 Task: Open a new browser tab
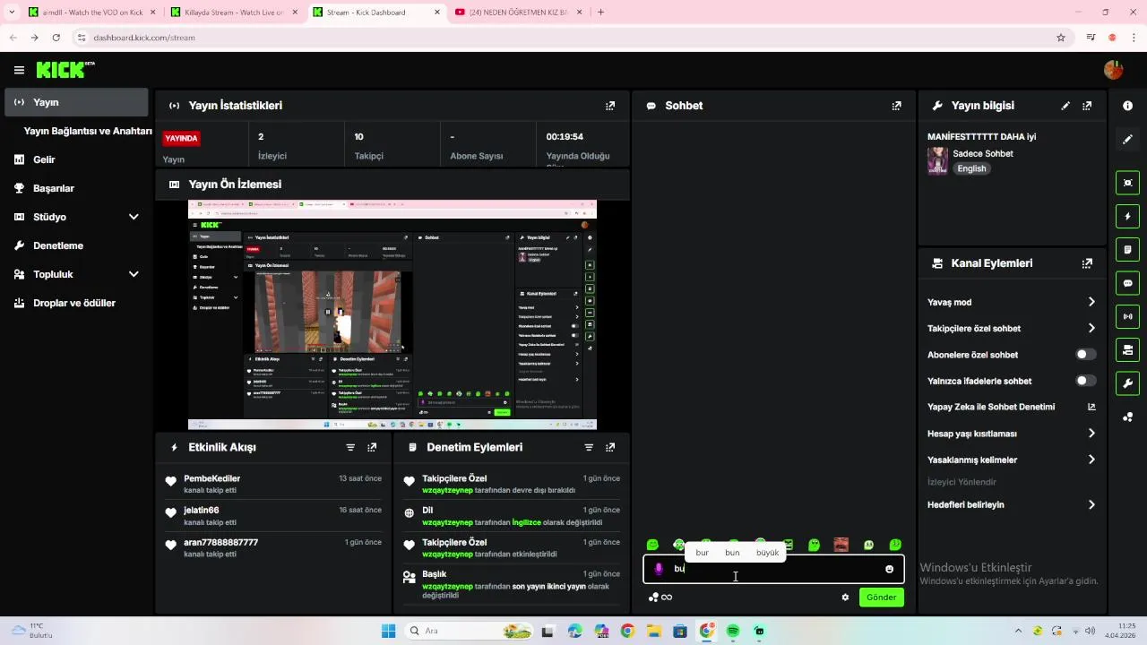(x=600, y=13)
